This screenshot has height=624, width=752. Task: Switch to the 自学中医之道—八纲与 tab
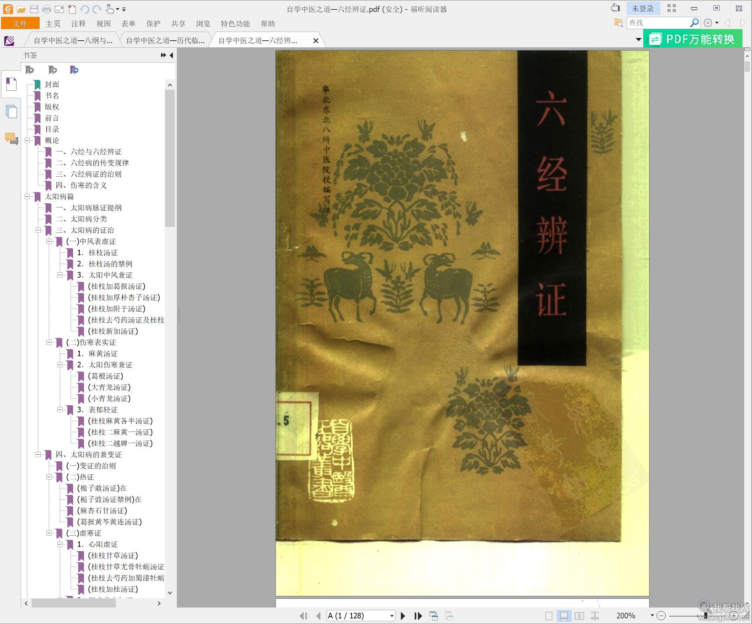tap(73, 40)
